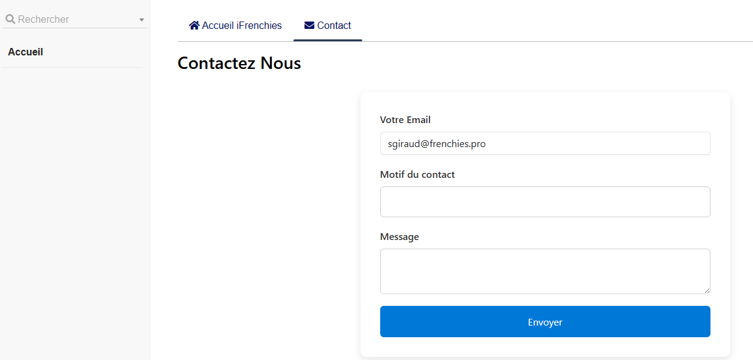Click empty sidebar area below Accueil
Viewport: 753px width, 360px height.
[74, 215]
